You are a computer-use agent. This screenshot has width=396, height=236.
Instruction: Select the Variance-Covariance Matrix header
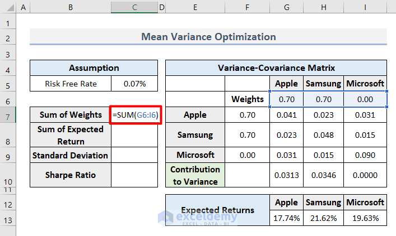(x=276, y=68)
